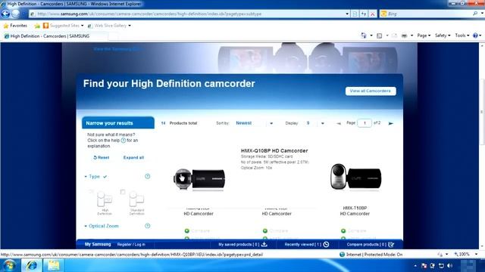Select the High Definition Camcorders SAMSUNG tab
The width and height of the screenshot is (485, 272).
tap(55, 36)
